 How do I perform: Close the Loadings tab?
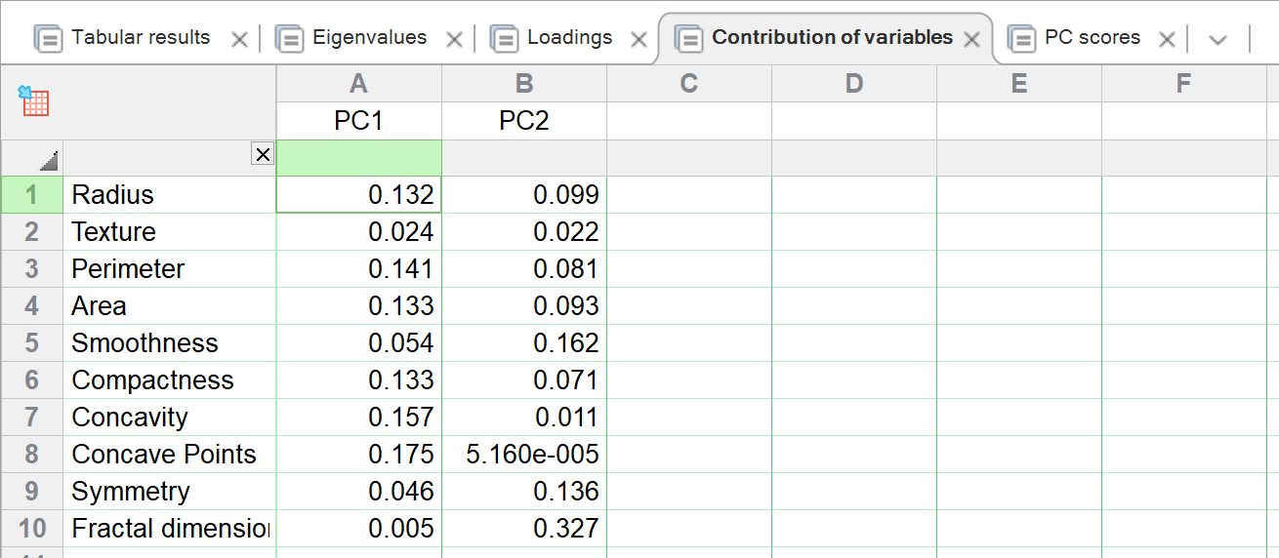(639, 40)
